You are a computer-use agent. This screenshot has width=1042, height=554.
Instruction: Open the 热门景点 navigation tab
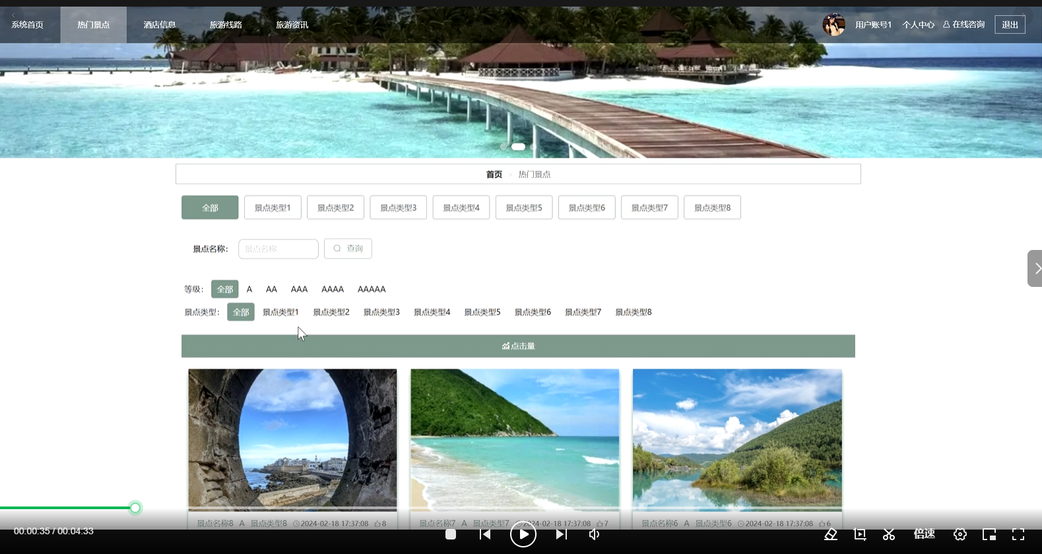pos(93,25)
